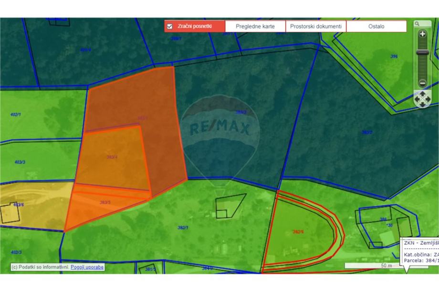Image resolution: width=439 pixels, height=292 pixels.
Task: Zoom out with the minus icon
Action: pos(422,83)
